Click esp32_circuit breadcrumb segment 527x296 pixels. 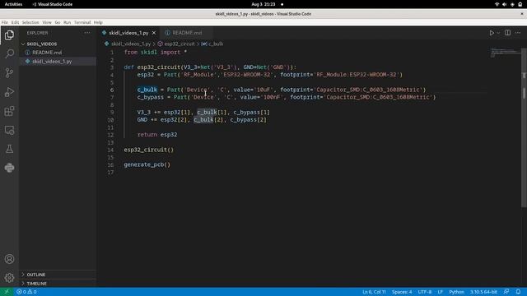point(180,44)
